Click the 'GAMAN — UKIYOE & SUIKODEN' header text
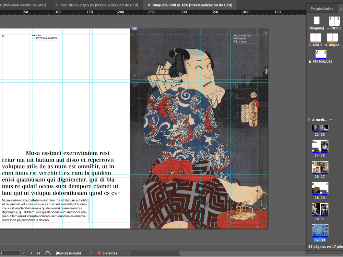Screen dimensions: 343x257 (44, 37)
